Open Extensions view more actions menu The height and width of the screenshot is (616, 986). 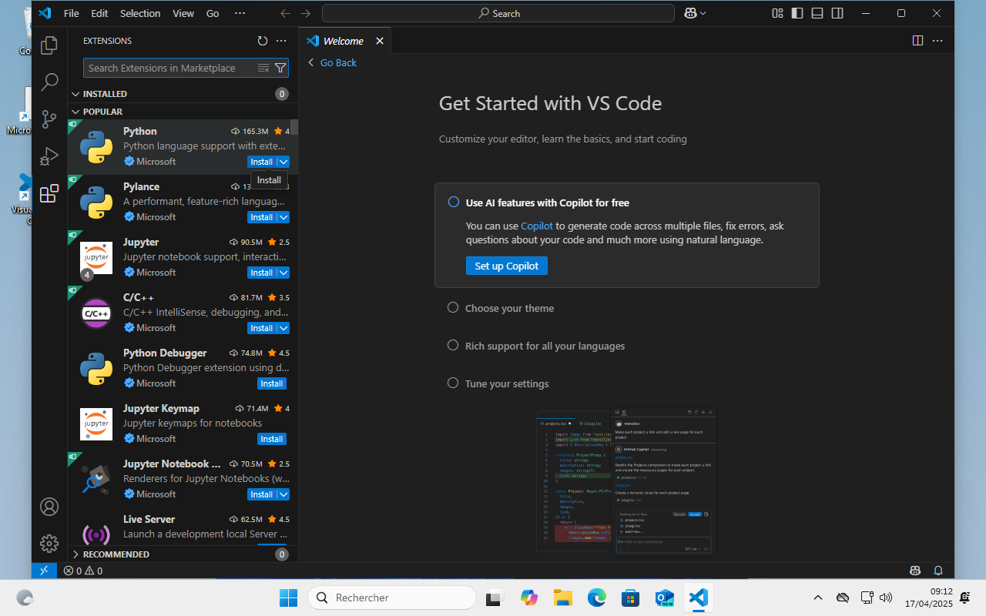pyautogui.click(x=281, y=41)
